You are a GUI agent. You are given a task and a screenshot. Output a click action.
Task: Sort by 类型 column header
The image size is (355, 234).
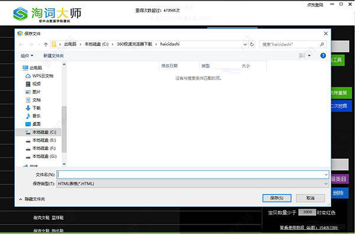coord(205,66)
